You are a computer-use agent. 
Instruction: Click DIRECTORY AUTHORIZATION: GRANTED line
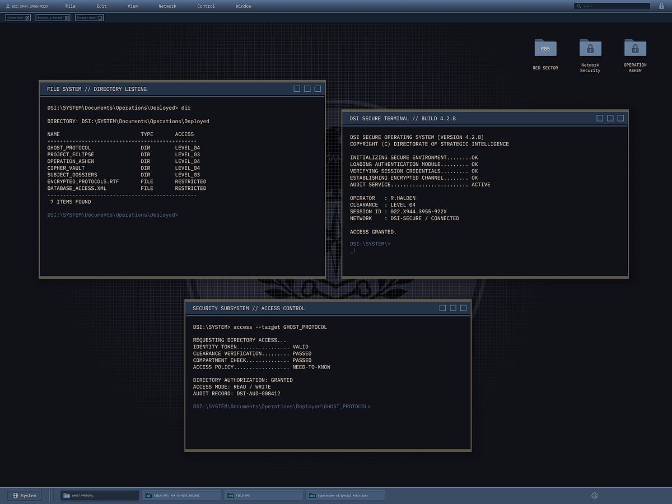pos(242,380)
